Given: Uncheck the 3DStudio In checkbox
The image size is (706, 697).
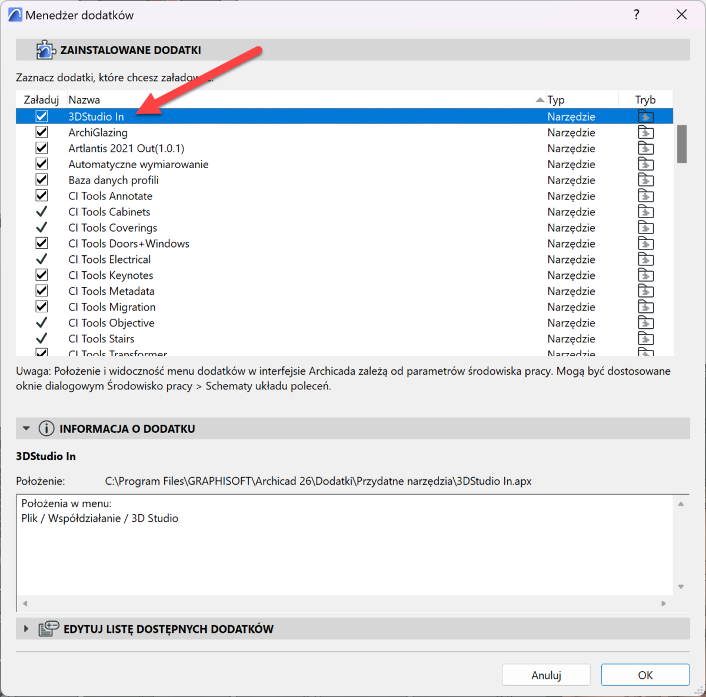Looking at the screenshot, I should (x=42, y=116).
